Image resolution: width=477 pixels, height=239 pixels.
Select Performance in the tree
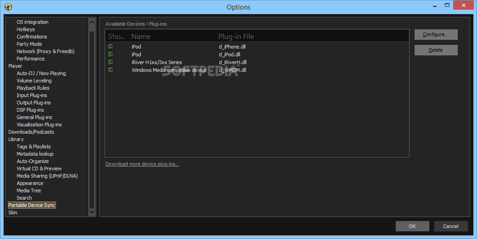[30, 59]
